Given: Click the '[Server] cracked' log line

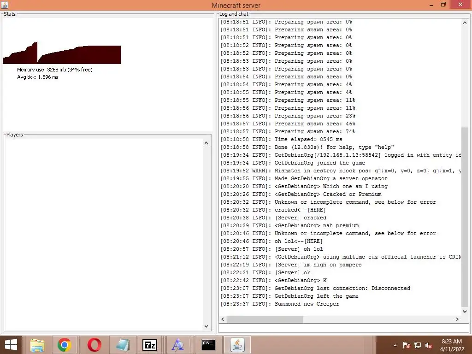Looking at the screenshot, I should (x=273, y=218).
